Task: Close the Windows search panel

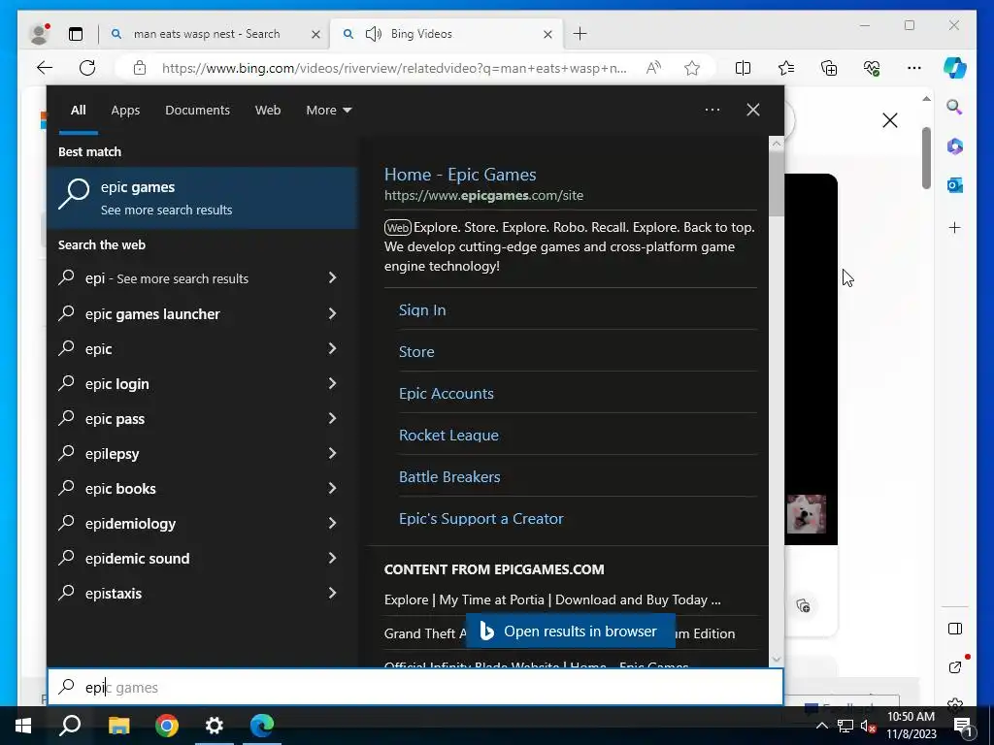Action: coord(753,110)
